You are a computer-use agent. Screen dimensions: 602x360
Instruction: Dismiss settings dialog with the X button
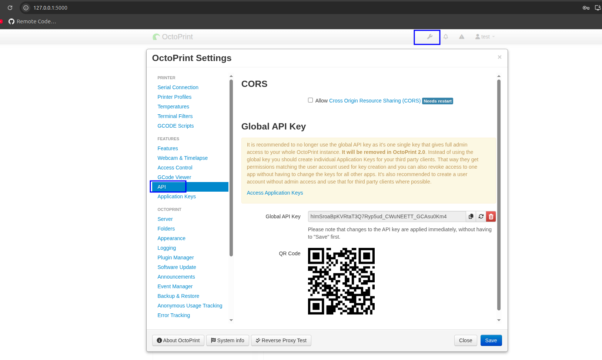(x=499, y=57)
